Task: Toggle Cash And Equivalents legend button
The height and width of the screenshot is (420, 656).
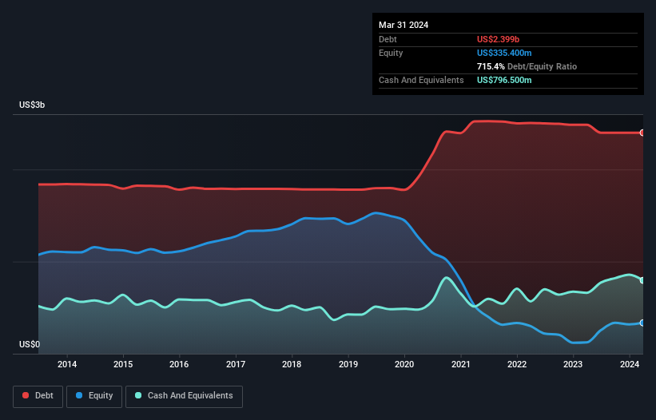Action: (x=184, y=396)
